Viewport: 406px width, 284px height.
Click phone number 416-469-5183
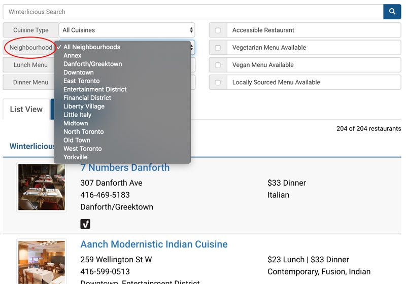point(105,195)
